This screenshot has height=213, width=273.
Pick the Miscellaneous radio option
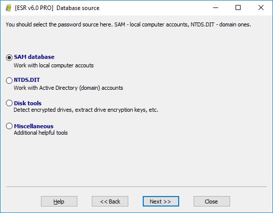[x=9, y=126]
